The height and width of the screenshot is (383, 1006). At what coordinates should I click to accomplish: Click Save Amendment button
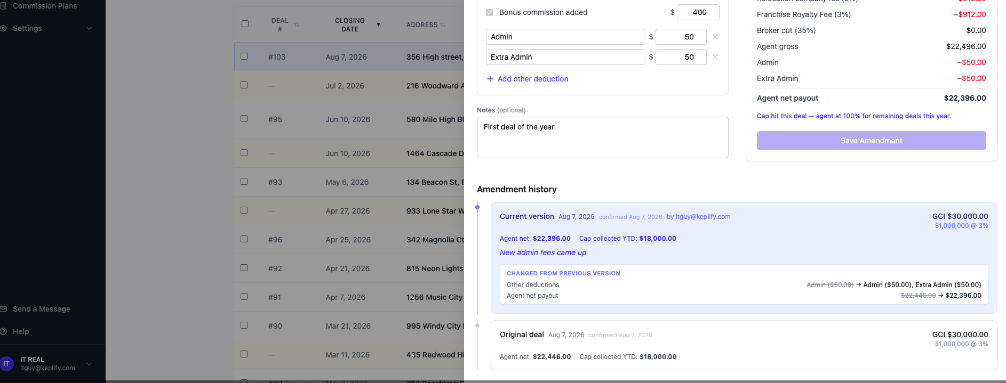pos(871,141)
